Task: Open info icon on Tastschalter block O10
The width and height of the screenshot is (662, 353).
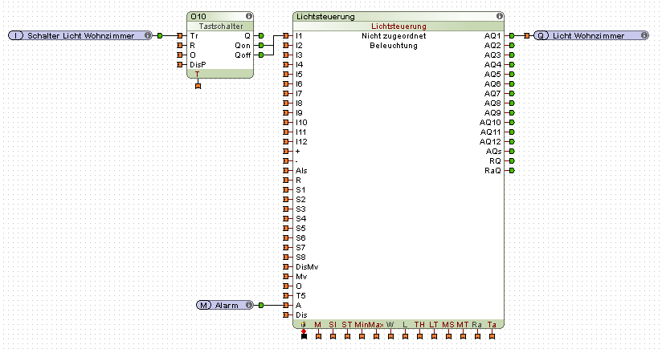Action: click(x=249, y=17)
